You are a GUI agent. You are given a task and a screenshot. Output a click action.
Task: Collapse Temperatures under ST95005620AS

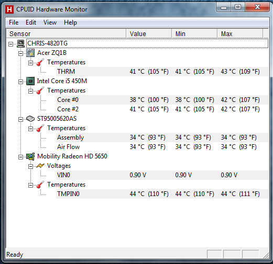pyautogui.click(x=30, y=129)
